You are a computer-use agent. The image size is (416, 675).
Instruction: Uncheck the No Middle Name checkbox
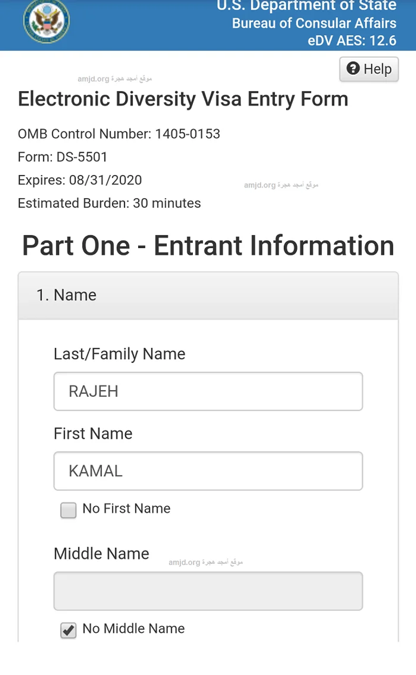(68, 630)
